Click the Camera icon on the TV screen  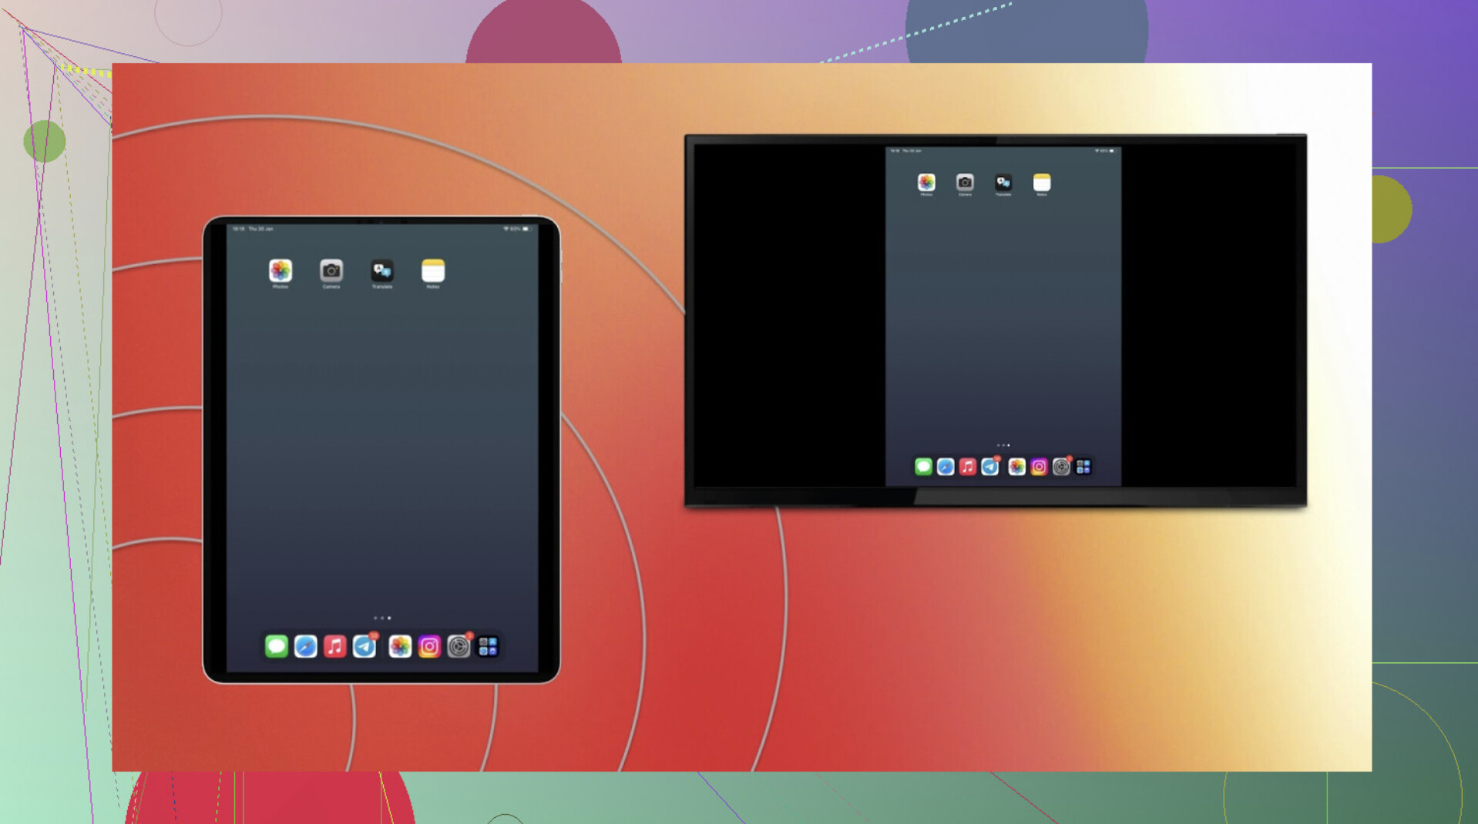(x=965, y=183)
